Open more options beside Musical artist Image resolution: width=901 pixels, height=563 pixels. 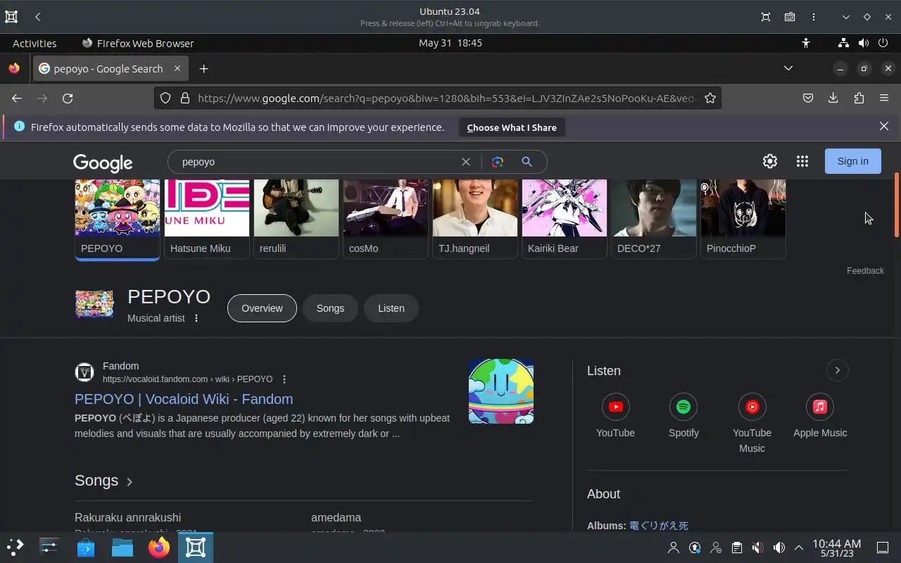point(196,318)
